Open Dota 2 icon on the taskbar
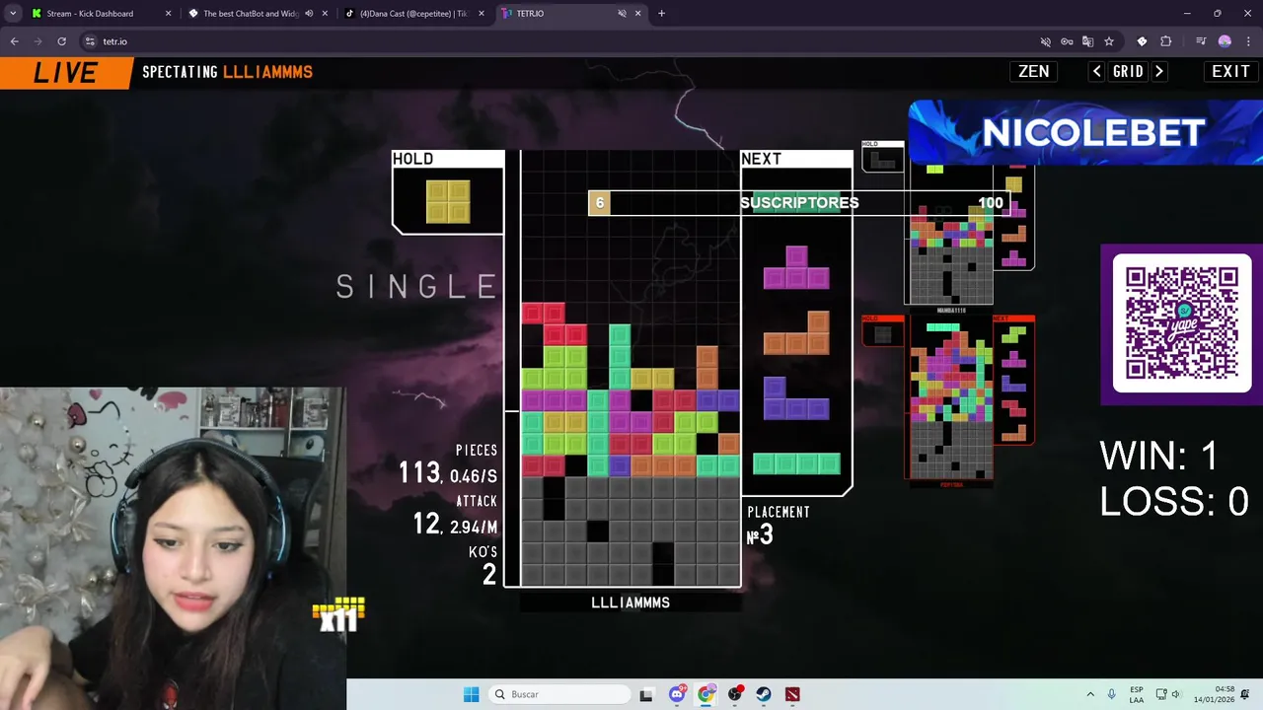 pos(792,694)
